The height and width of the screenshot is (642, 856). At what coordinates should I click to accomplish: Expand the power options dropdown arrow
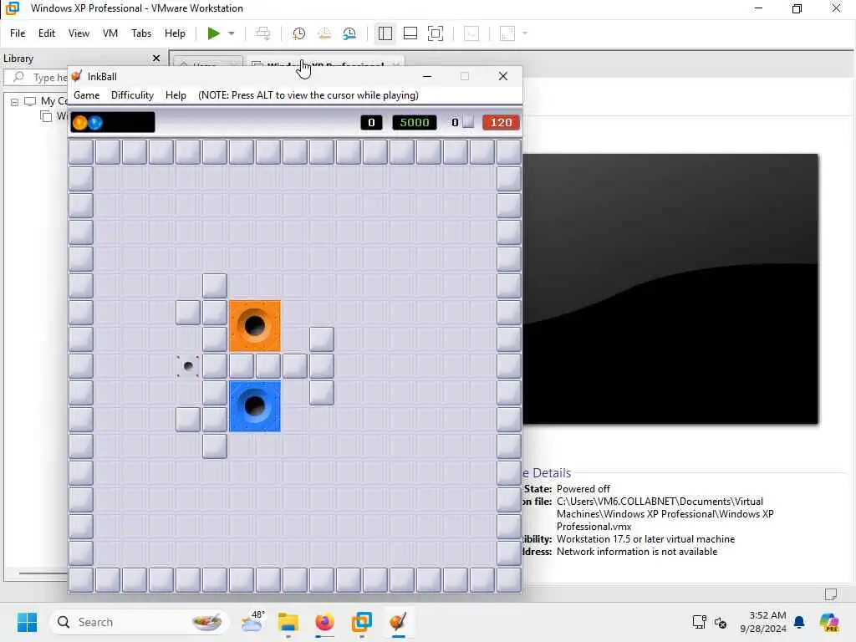(x=232, y=33)
